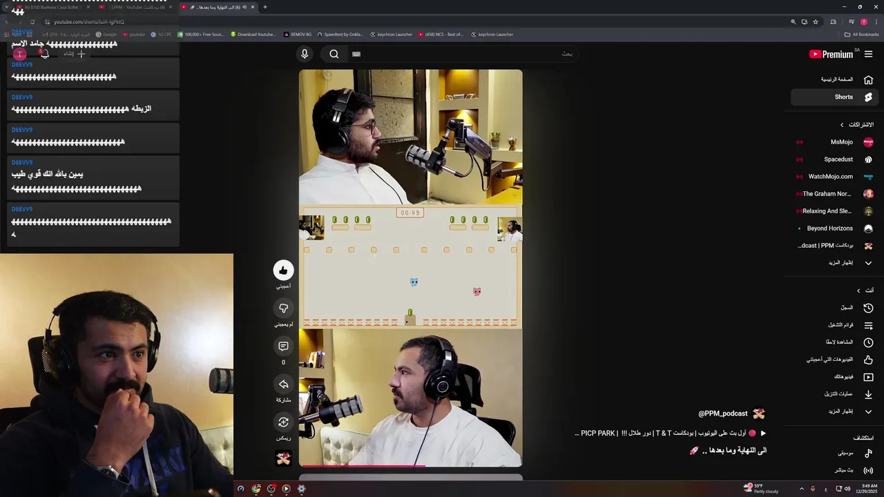884x497 pixels.
Task: Open the sound thumbnail below Remix
Action: tap(283, 458)
